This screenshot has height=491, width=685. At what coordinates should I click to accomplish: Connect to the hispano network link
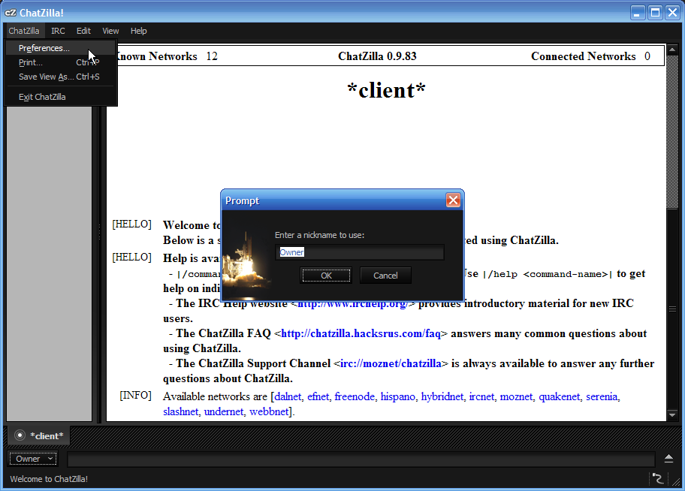397,396
